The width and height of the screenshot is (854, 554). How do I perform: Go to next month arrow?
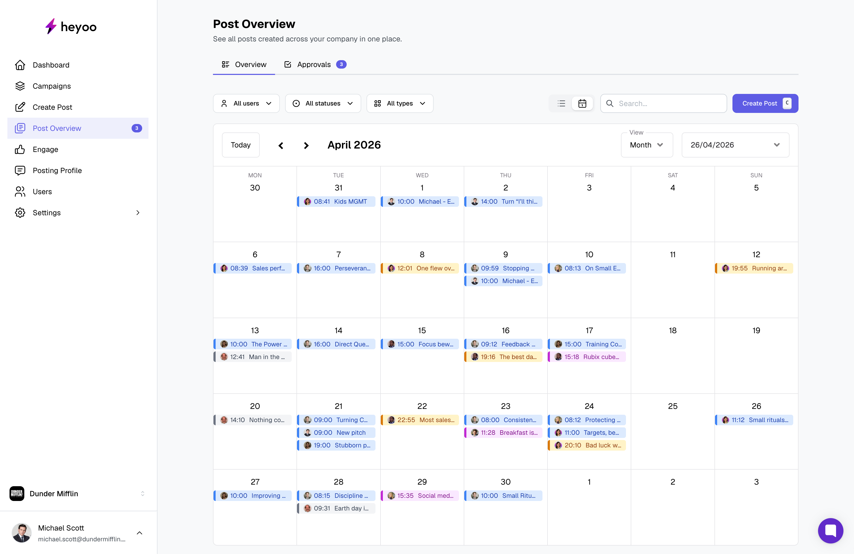click(x=306, y=145)
